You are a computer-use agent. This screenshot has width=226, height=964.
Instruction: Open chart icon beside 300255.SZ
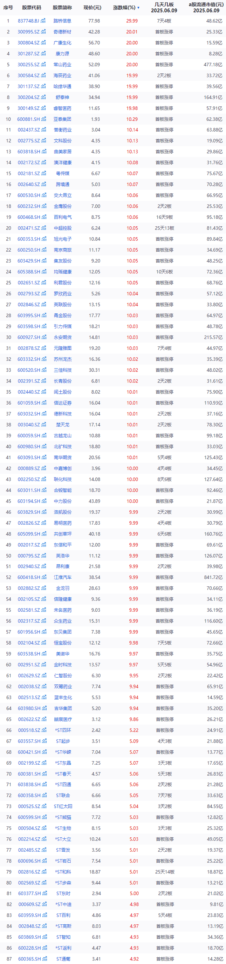[44, 64]
